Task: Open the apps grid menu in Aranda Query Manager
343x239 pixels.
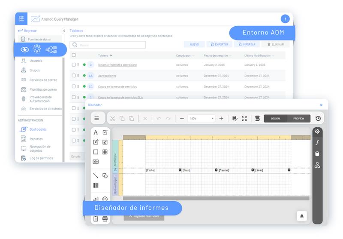Action: 21,18
